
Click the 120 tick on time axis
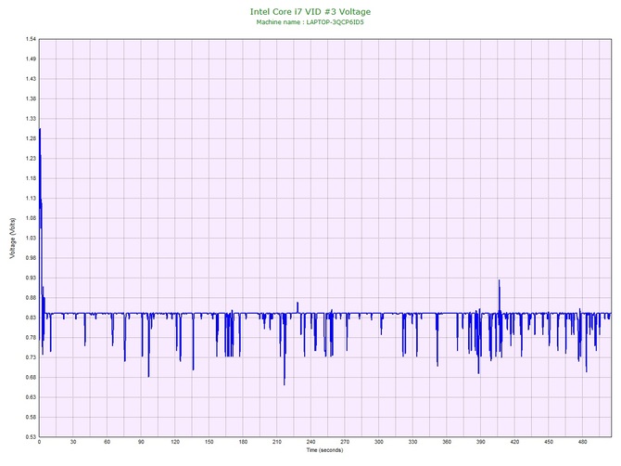[175, 442]
